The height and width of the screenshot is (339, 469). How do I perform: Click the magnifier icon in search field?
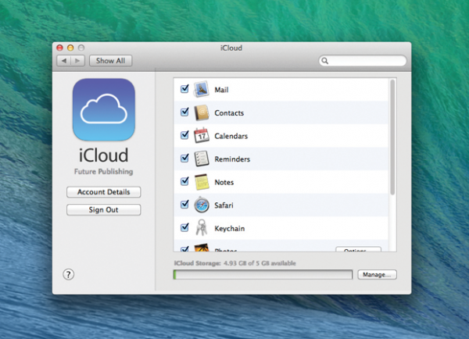325,61
